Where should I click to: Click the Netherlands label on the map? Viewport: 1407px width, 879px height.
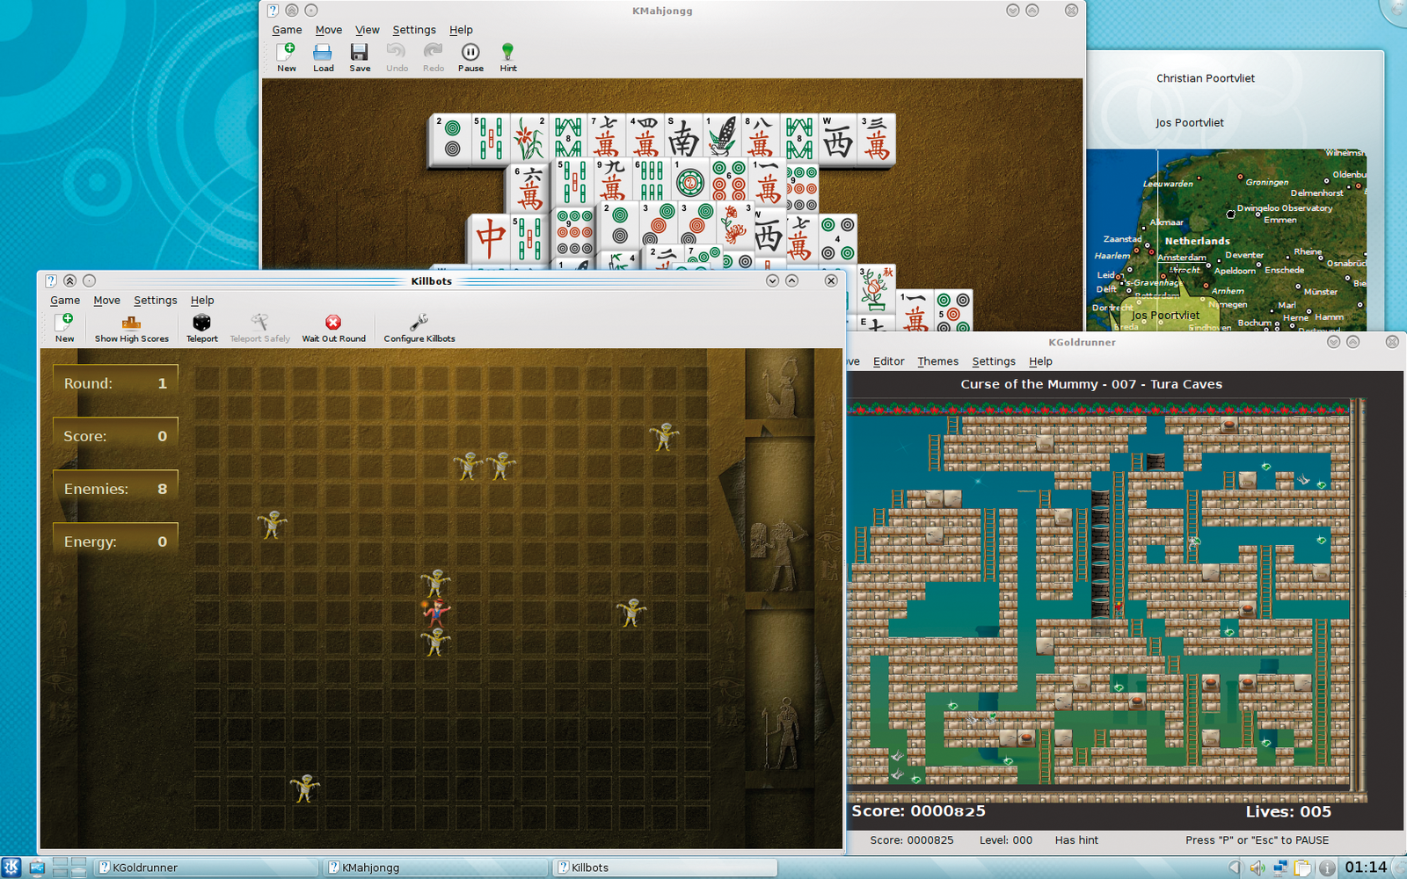point(1197,241)
